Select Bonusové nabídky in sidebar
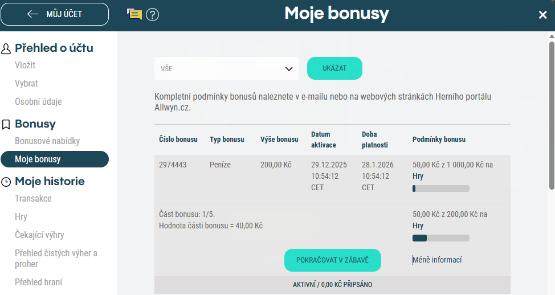The height and width of the screenshot is (295, 555). coord(47,141)
